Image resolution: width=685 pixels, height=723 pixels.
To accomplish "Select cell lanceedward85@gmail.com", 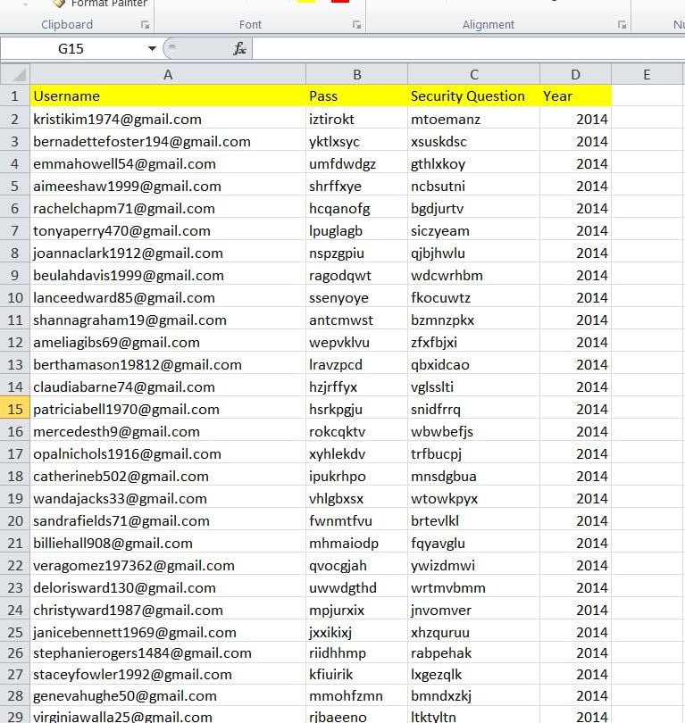I will (168, 297).
